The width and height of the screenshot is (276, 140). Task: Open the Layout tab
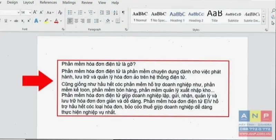pyautogui.click(x=28, y=2)
